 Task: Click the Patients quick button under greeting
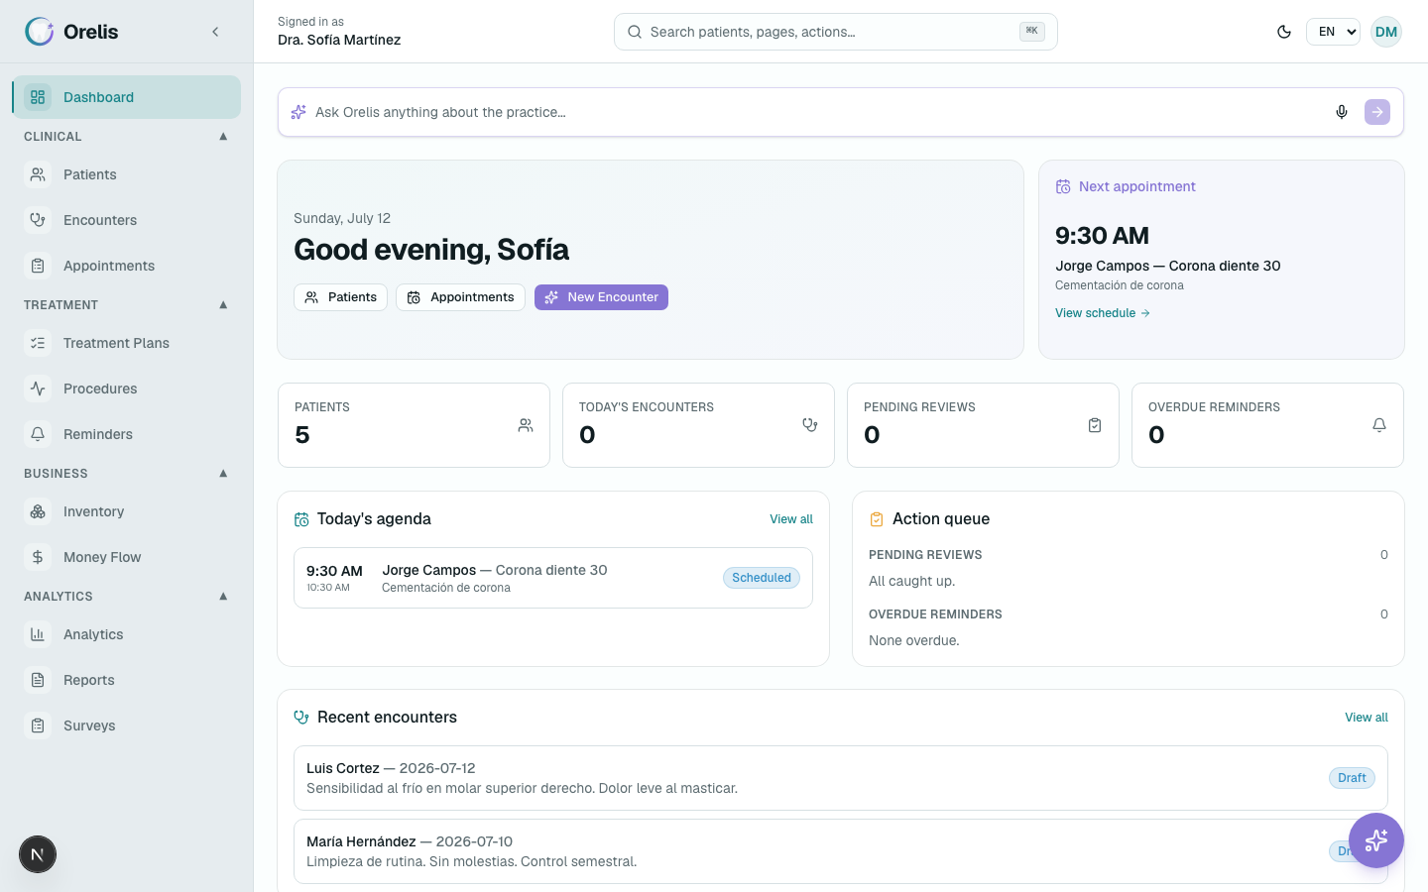(340, 297)
